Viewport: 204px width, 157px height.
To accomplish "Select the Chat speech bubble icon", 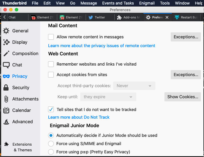I will point(6,65).
